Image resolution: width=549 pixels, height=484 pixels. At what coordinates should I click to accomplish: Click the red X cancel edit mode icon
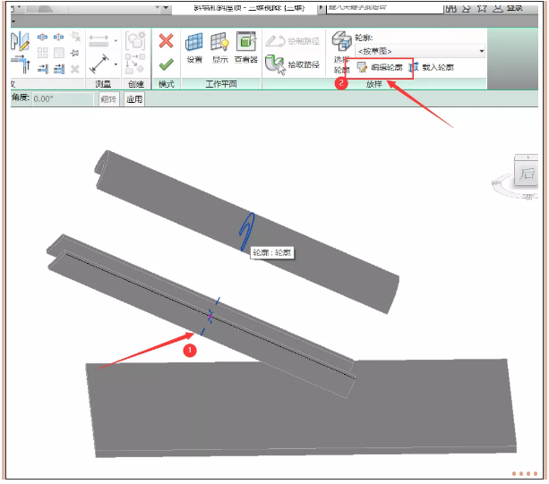165,41
